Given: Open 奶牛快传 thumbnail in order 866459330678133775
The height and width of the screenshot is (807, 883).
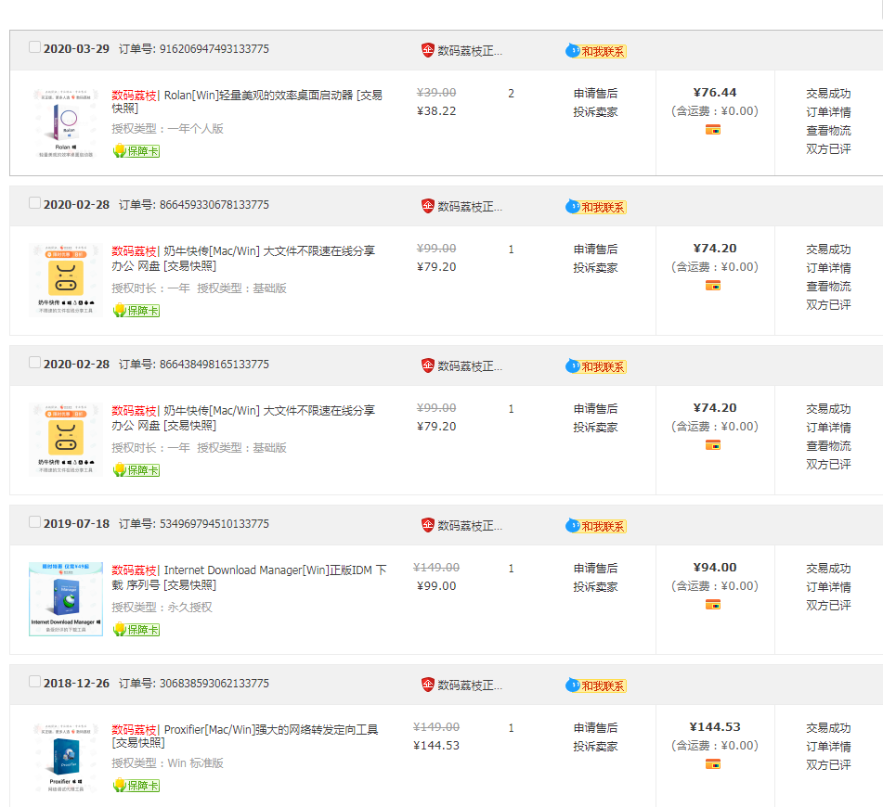Looking at the screenshot, I should pos(66,280).
